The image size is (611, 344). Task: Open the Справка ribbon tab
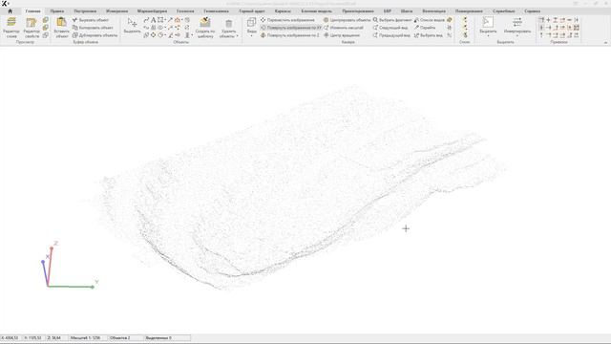[x=532, y=11]
